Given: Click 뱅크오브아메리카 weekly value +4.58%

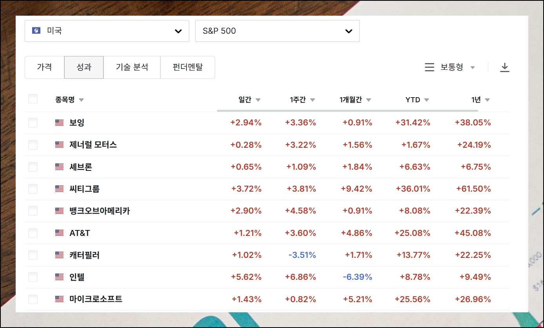Looking at the screenshot, I should (x=301, y=211).
